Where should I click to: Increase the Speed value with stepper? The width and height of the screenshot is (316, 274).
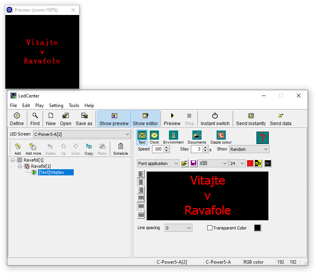(167, 147)
